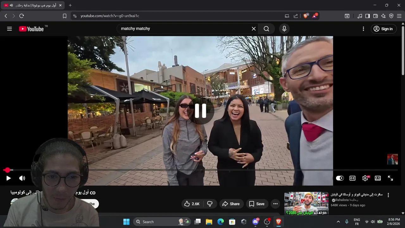Viewport: 405px width, 228px height.
Task: Play the video with the play button
Action: click(x=9, y=178)
